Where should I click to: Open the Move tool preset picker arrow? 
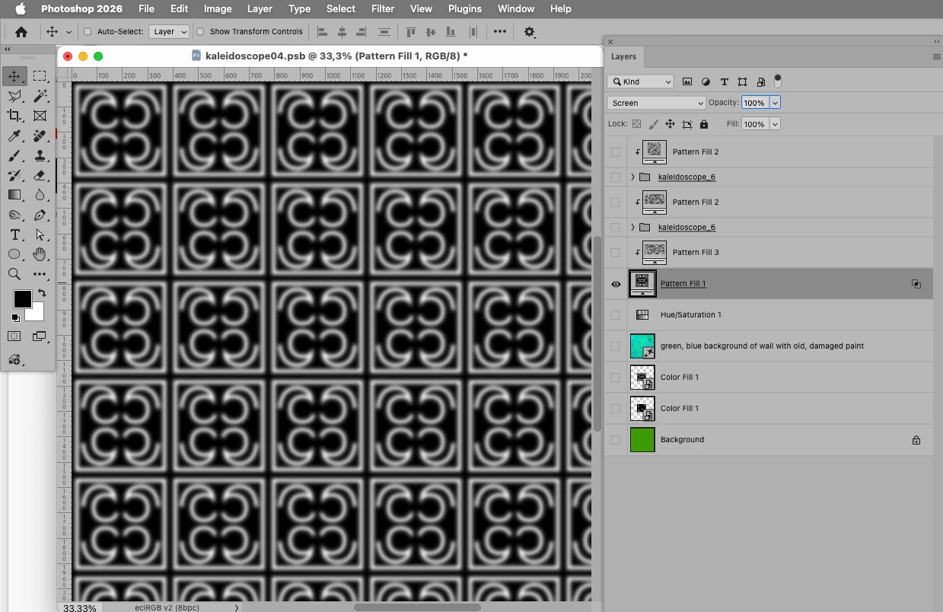coord(68,32)
